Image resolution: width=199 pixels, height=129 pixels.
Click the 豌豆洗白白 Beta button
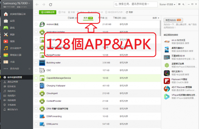[x=173, y=20]
